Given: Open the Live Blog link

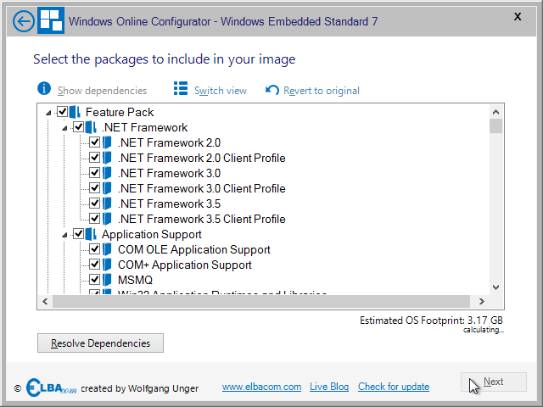Looking at the screenshot, I should pos(329,387).
